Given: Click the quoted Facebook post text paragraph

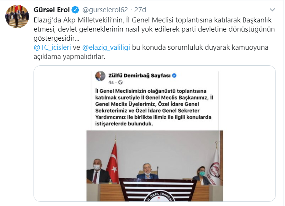Looking at the screenshot, I should (154, 107).
